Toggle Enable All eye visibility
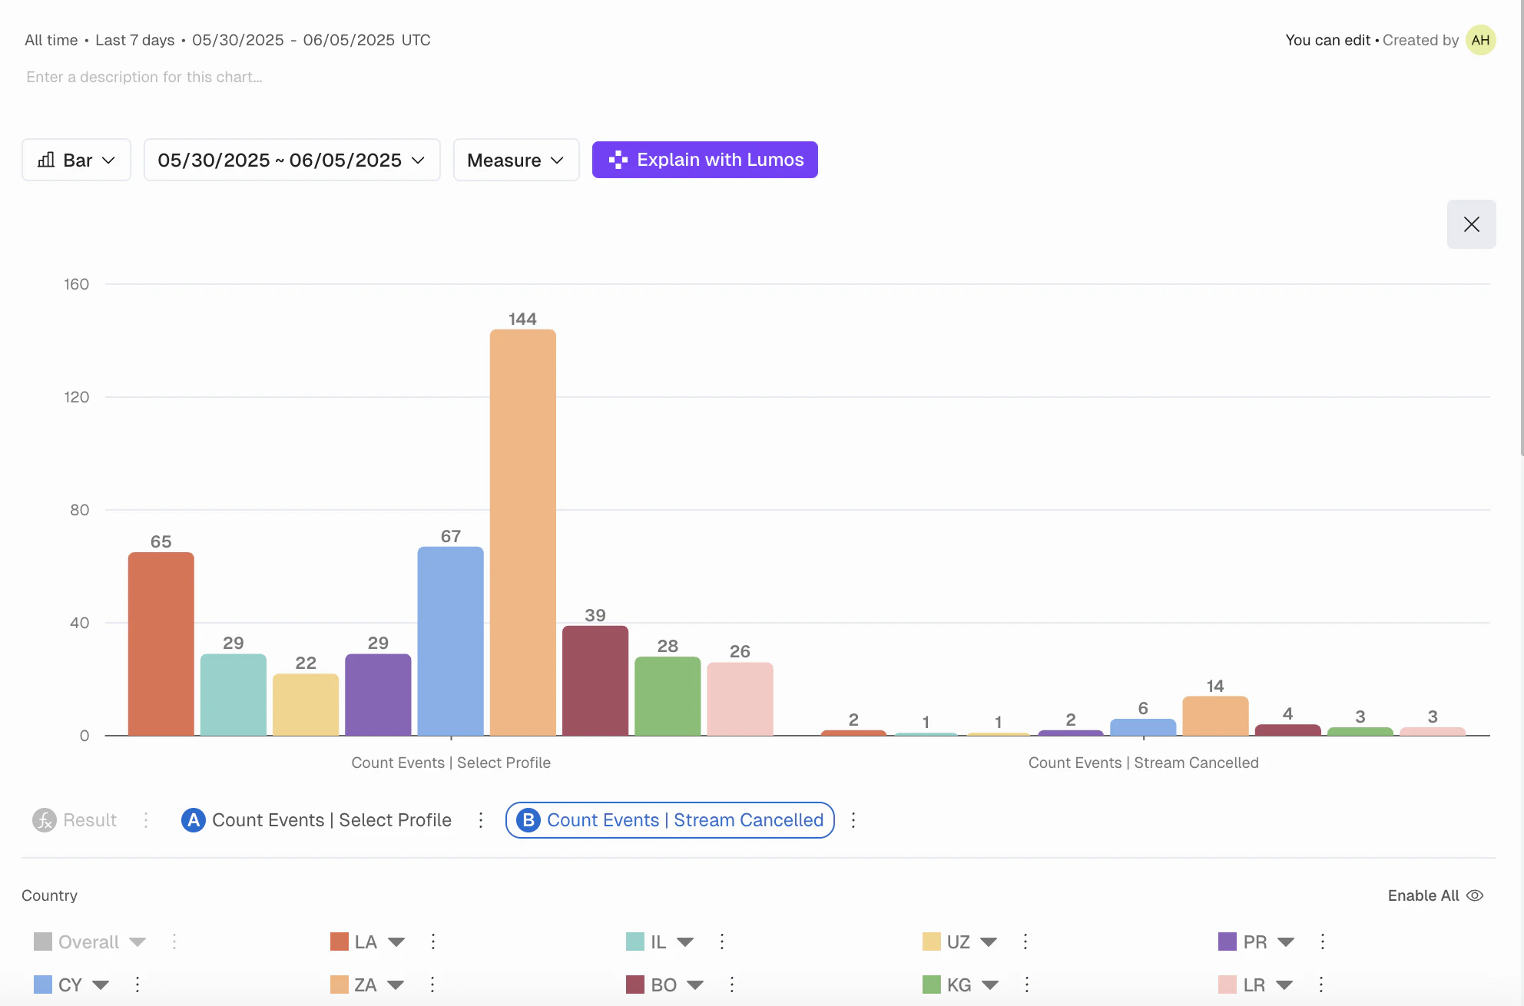 (1475, 895)
